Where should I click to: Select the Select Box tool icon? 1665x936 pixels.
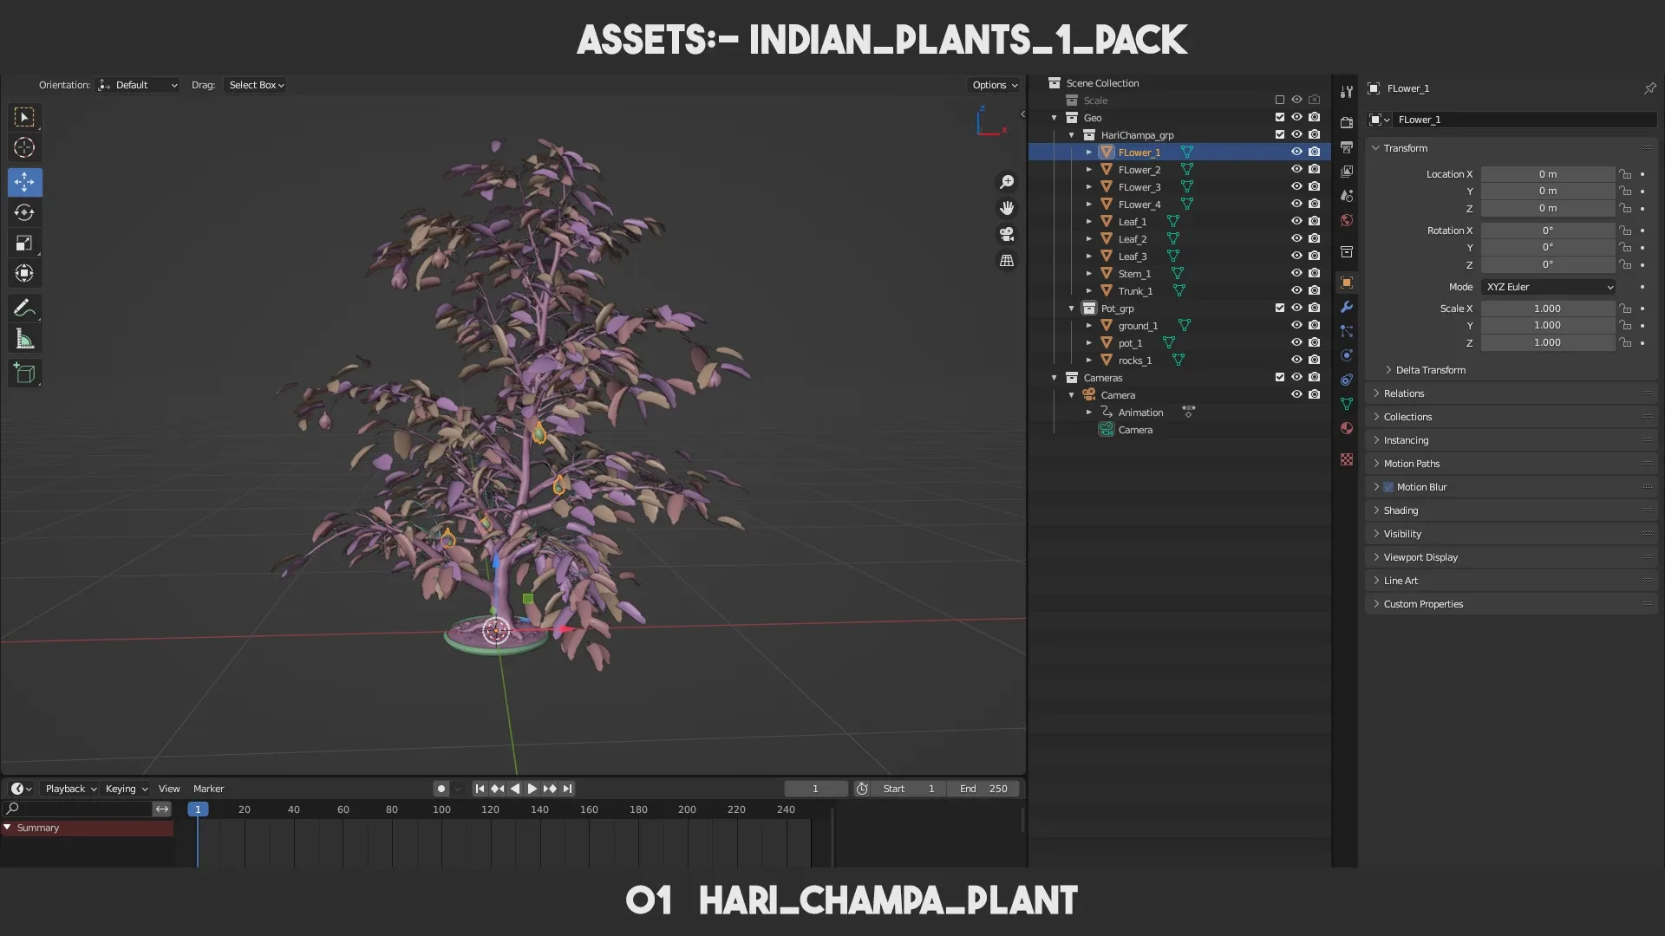[x=24, y=117]
